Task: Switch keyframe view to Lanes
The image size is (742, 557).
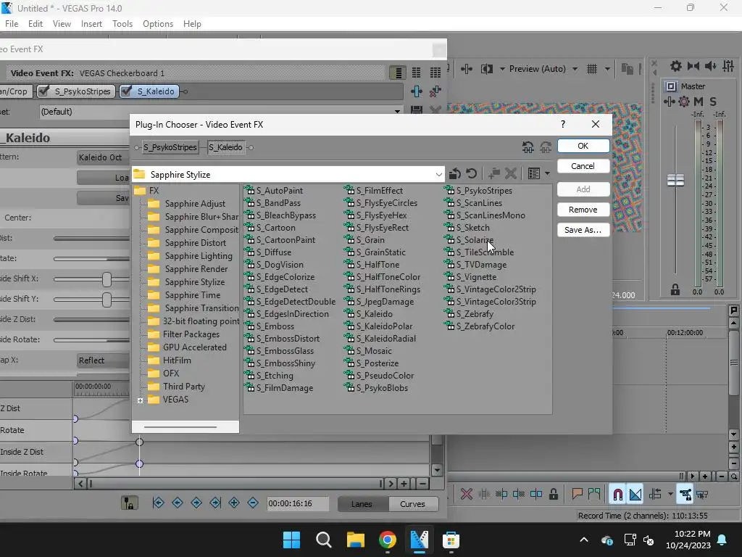Action: click(x=362, y=504)
